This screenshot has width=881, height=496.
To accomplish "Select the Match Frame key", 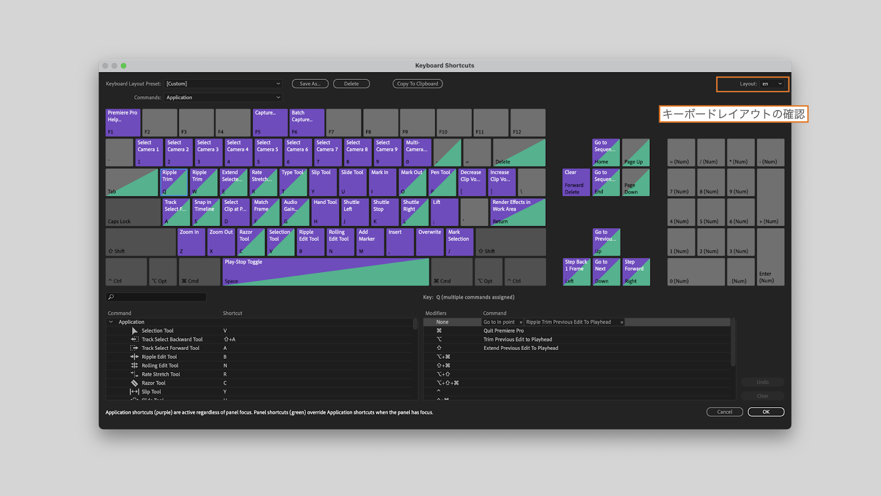I will (x=265, y=212).
